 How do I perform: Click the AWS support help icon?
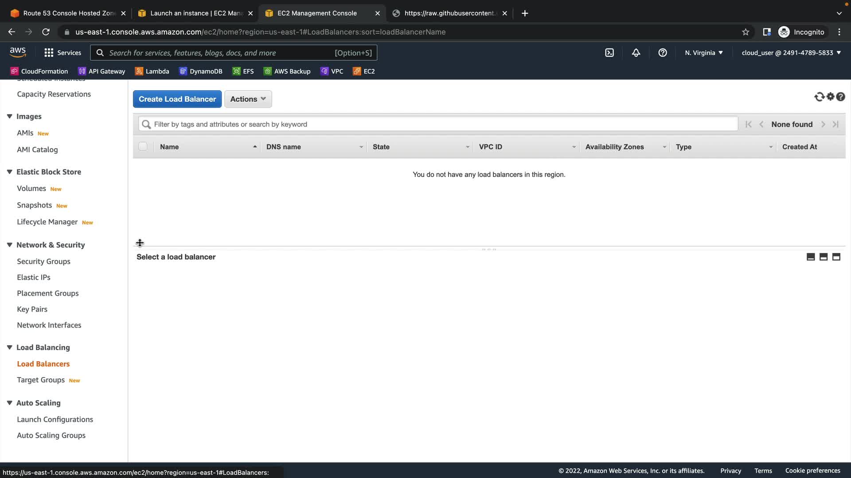tap(663, 53)
